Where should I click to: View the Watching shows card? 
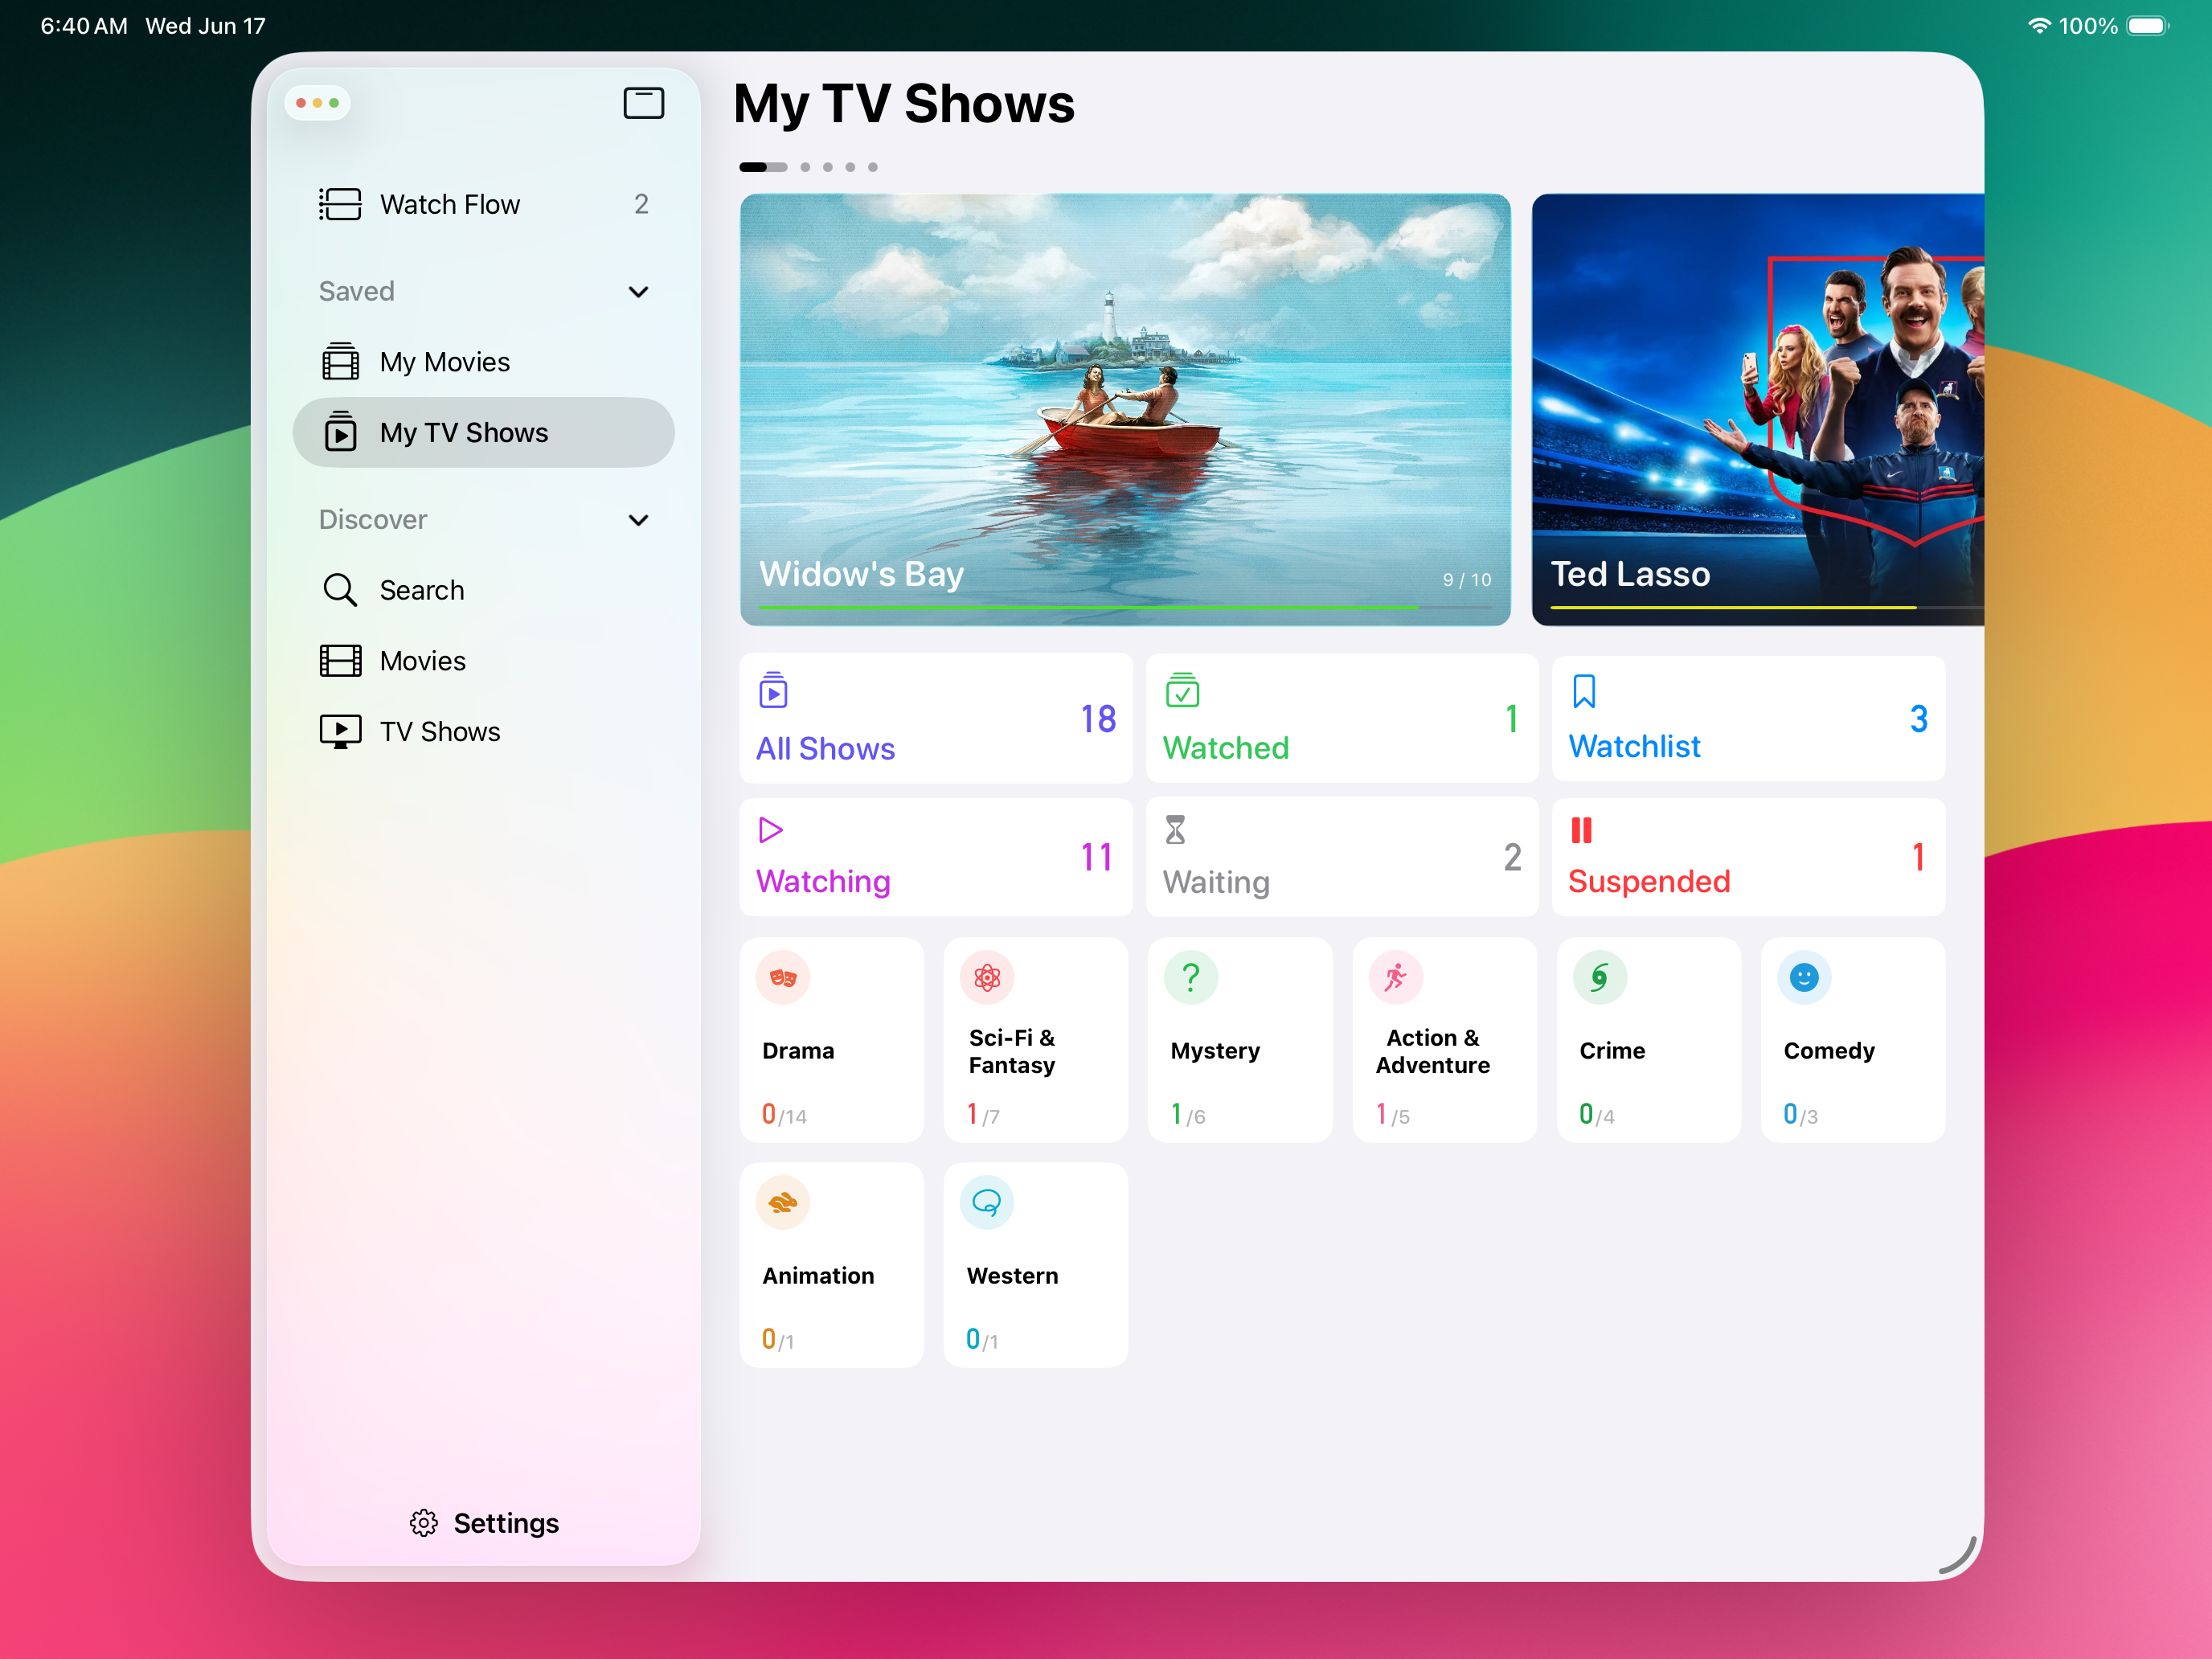(x=936, y=857)
